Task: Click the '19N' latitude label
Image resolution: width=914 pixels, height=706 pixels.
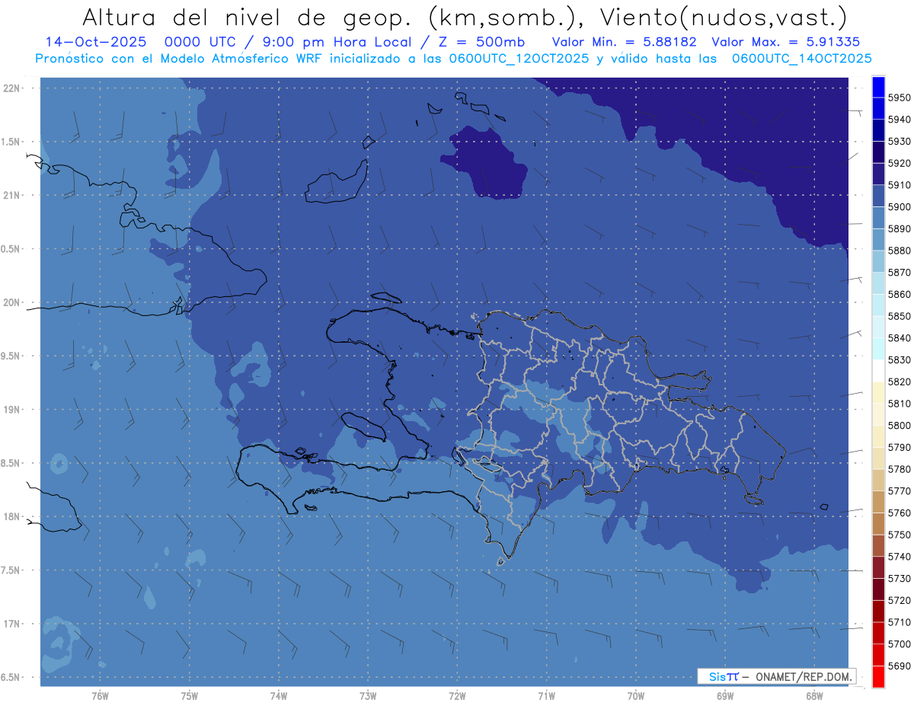Action: coord(11,410)
